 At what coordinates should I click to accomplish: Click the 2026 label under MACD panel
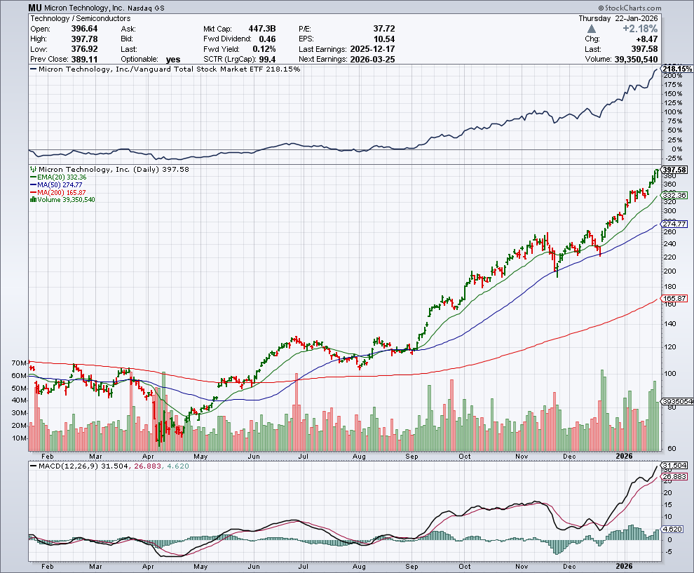624,567
